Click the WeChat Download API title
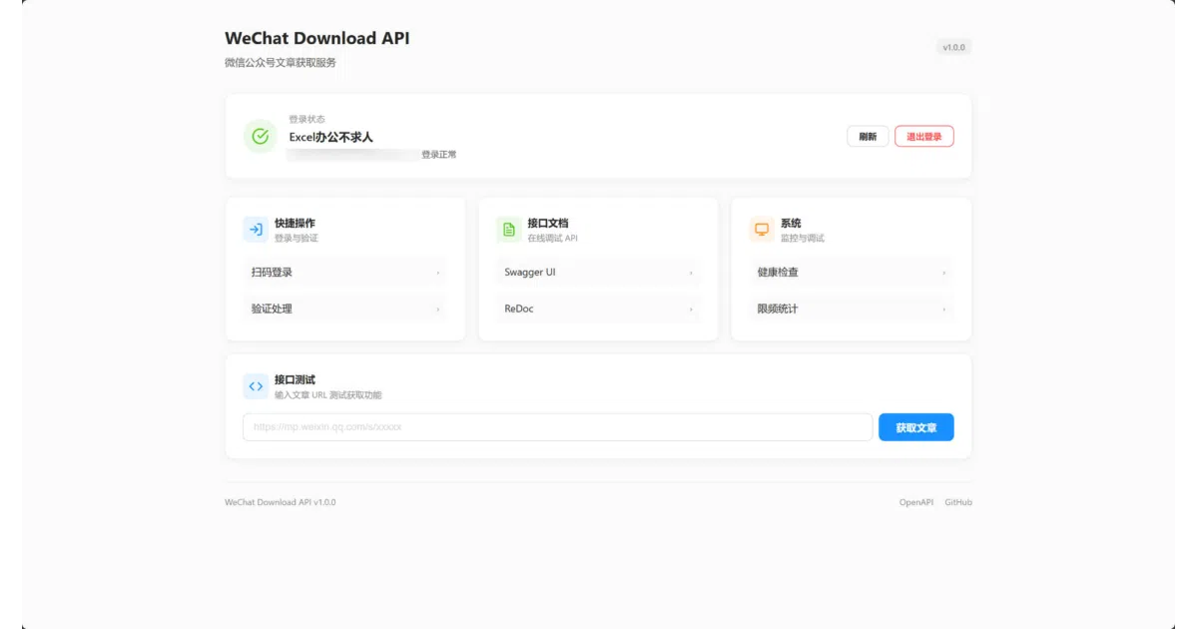The height and width of the screenshot is (629, 1198). click(317, 39)
